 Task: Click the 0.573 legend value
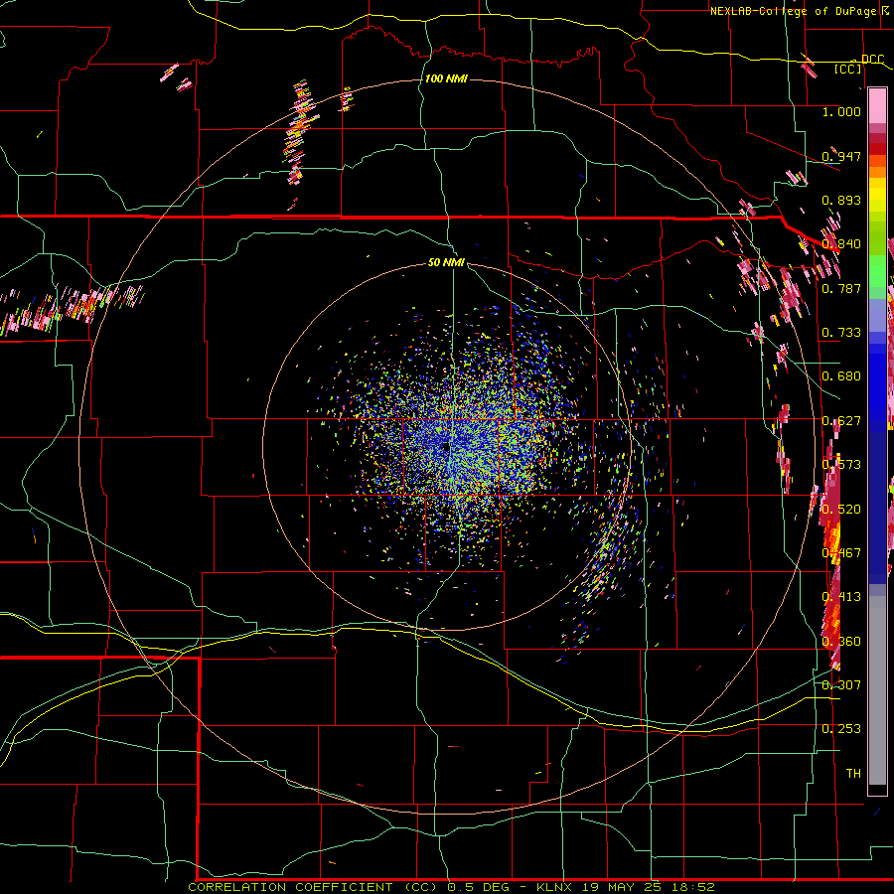coord(841,465)
